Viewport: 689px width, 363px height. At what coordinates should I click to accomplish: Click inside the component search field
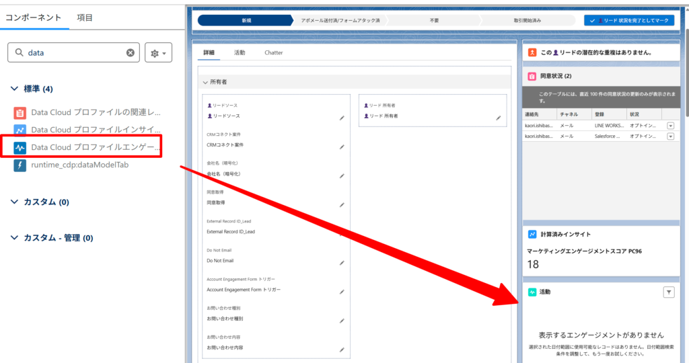pos(74,52)
